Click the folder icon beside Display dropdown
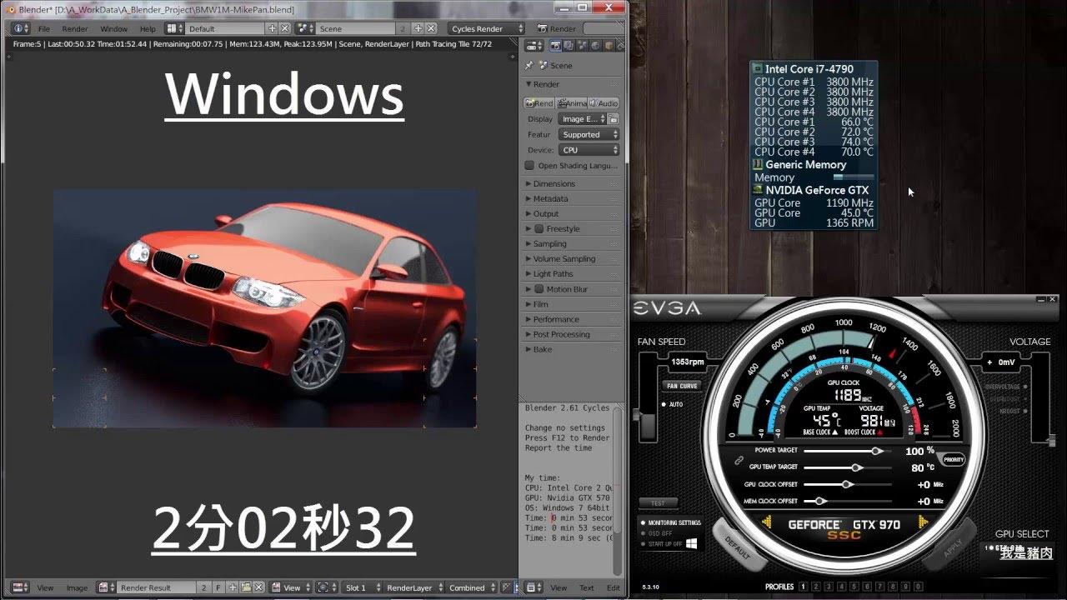This screenshot has height=600, width=1067. click(613, 119)
